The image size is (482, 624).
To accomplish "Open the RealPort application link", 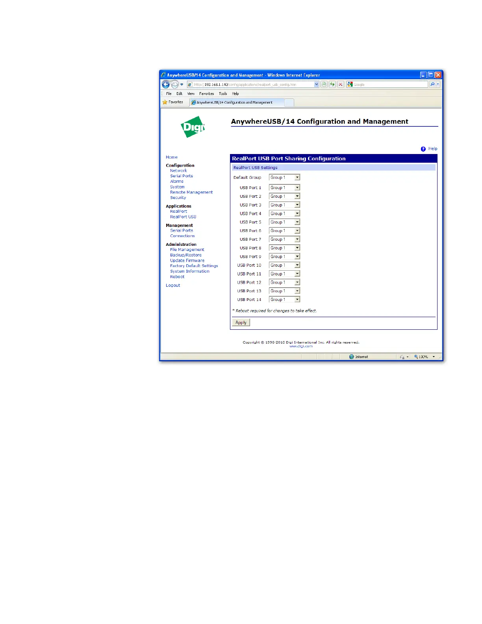I will tap(179, 212).
